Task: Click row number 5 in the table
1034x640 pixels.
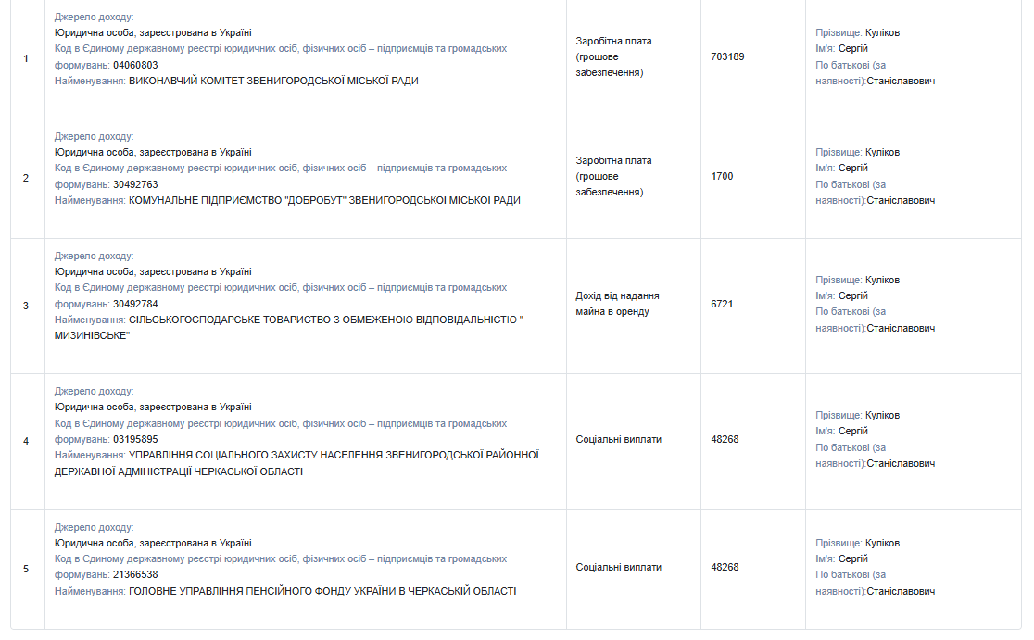Action: (26, 569)
